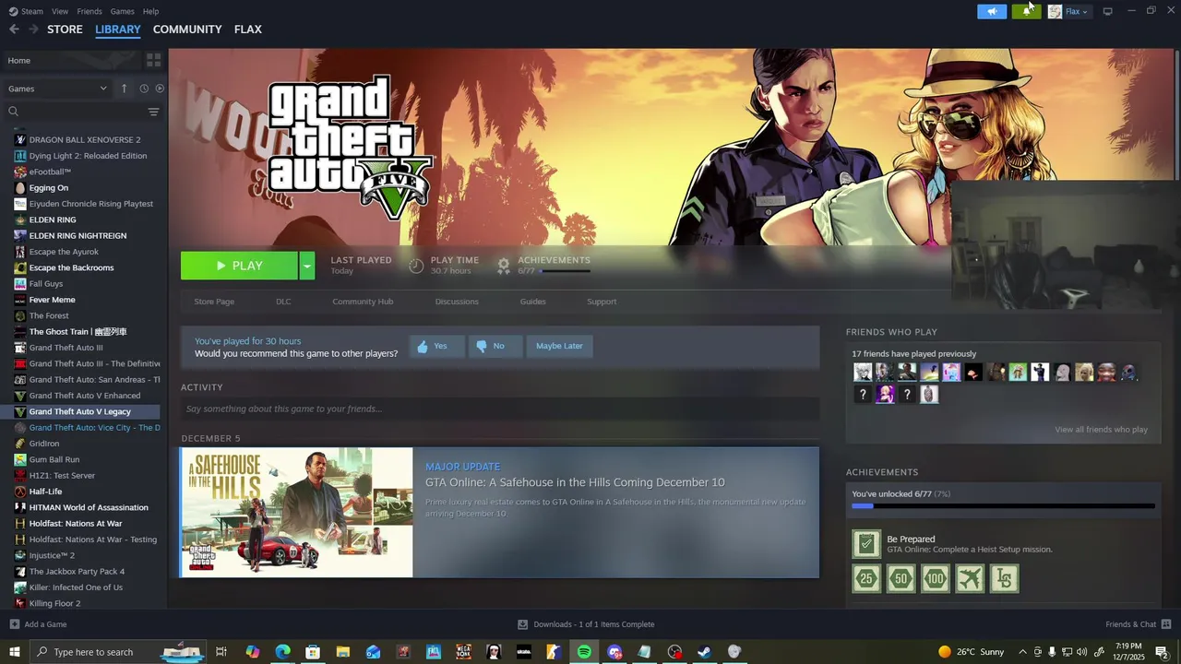Click the 25 achievement badge

866,579
